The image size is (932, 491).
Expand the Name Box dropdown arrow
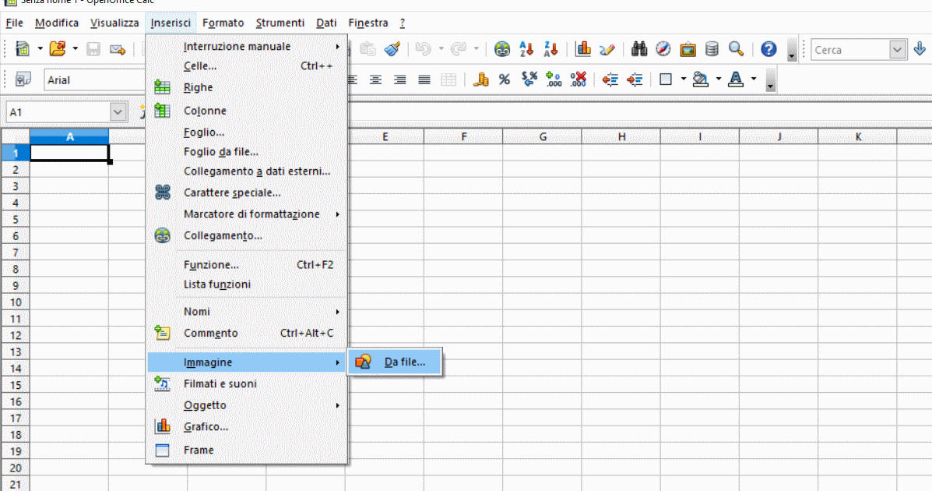click(x=118, y=112)
